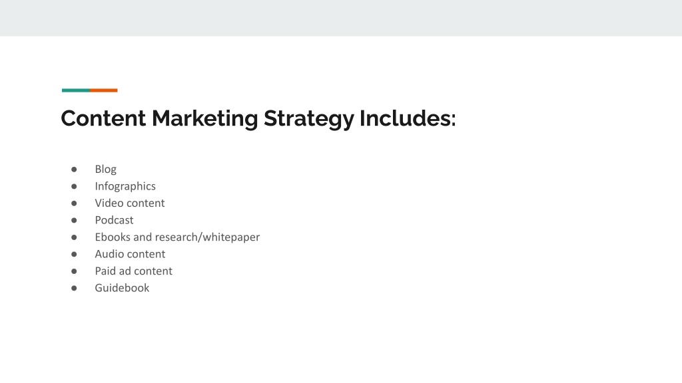Click the 'Content Marketing Strategy Includes:' title
Viewport: 682px width, 383px height.
258,118
